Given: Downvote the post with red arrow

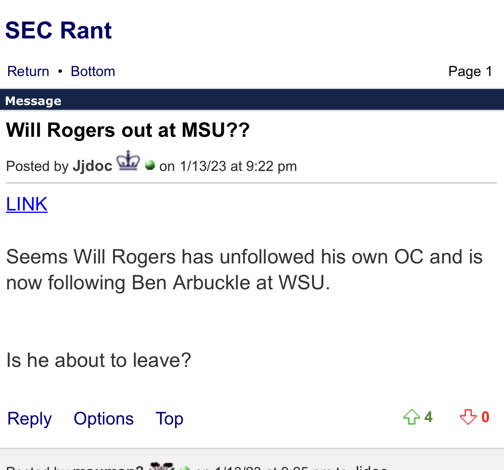Looking at the screenshot, I should pyautogui.click(x=468, y=417).
